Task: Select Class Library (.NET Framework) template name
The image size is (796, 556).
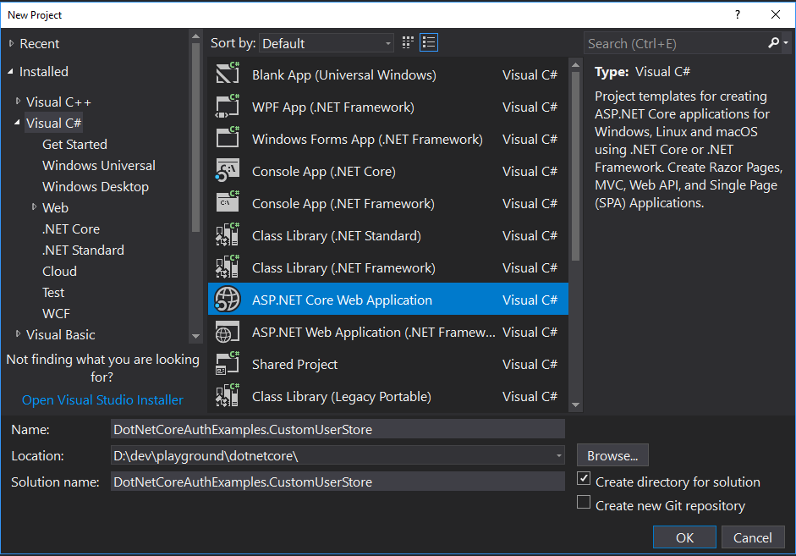Action: tap(343, 268)
